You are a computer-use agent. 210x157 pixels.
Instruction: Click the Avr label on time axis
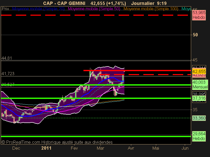131,148
